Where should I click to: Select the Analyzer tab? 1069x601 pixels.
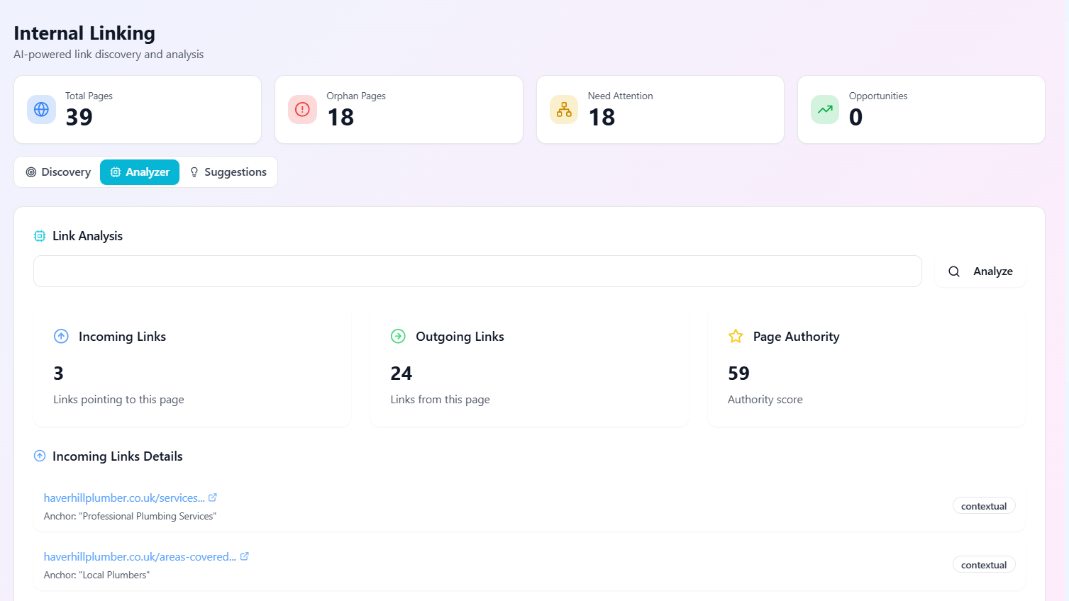(139, 172)
